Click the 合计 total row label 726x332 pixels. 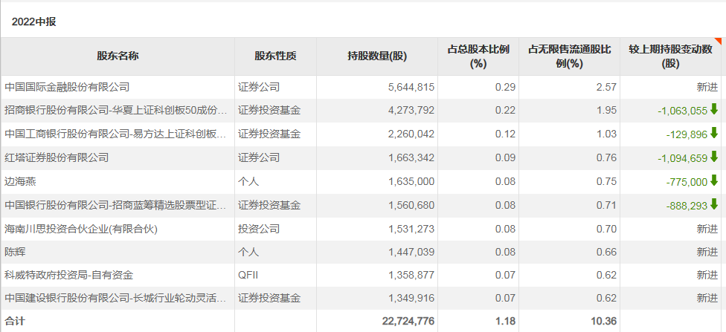click(x=15, y=321)
